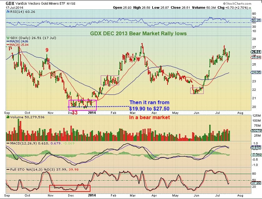Click the MACD black legend line marker

pos(8,143)
